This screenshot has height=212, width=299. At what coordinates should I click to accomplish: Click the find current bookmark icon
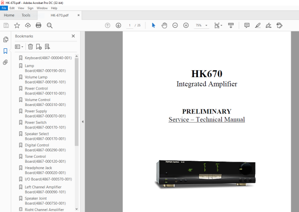(47, 47)
